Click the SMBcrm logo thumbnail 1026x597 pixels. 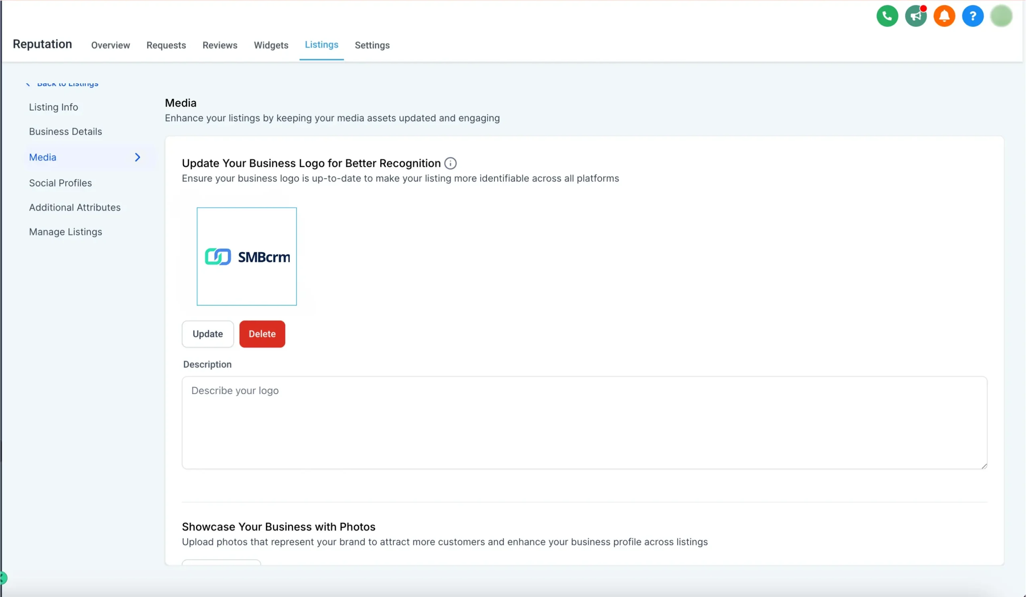coord(247,257)
